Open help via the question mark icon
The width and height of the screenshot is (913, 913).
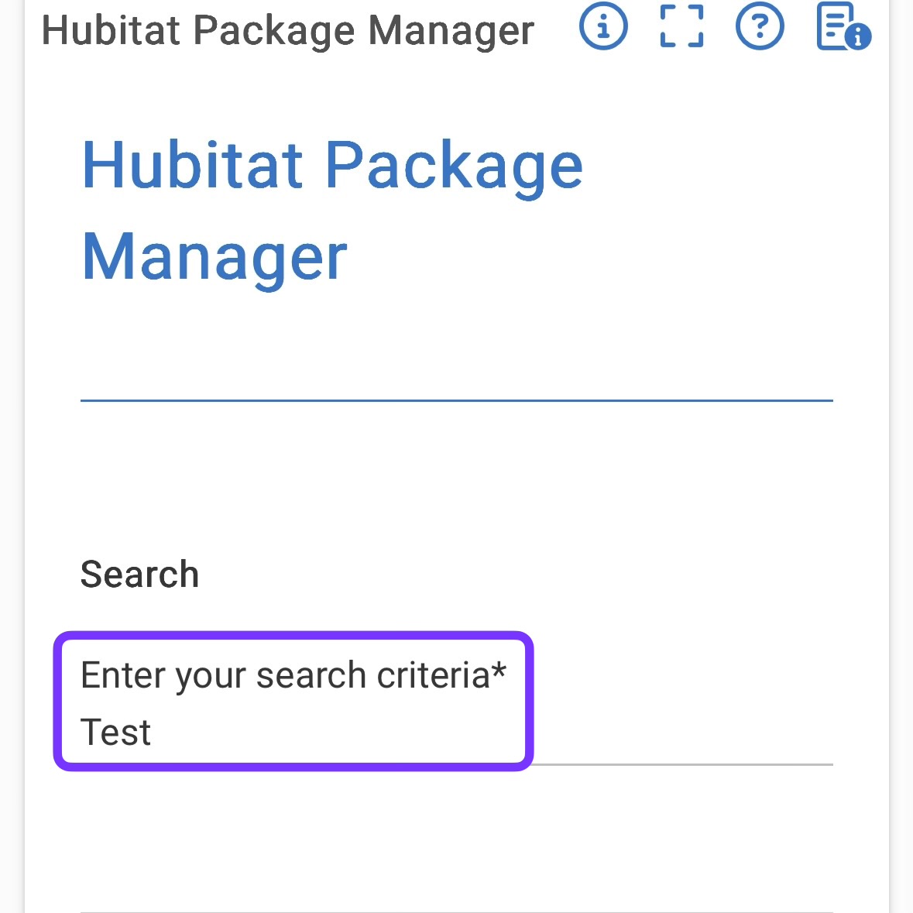tap(760, 26)
